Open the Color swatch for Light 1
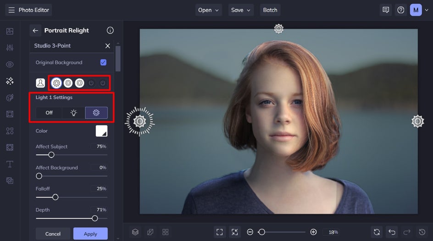Viewport: 433px width, 241px height. [x=101, y=131]
